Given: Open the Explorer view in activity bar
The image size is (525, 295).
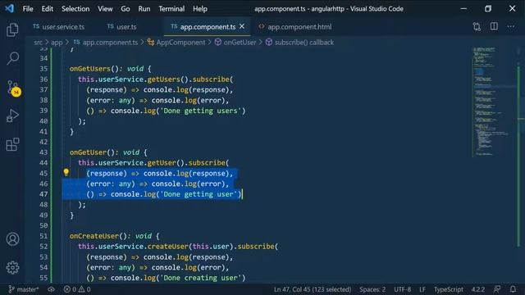Looking at the screenshot, I should pyautogui.click(x=12, y=29).
